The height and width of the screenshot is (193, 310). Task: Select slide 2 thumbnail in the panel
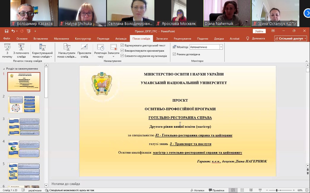[x=24, y=104]
